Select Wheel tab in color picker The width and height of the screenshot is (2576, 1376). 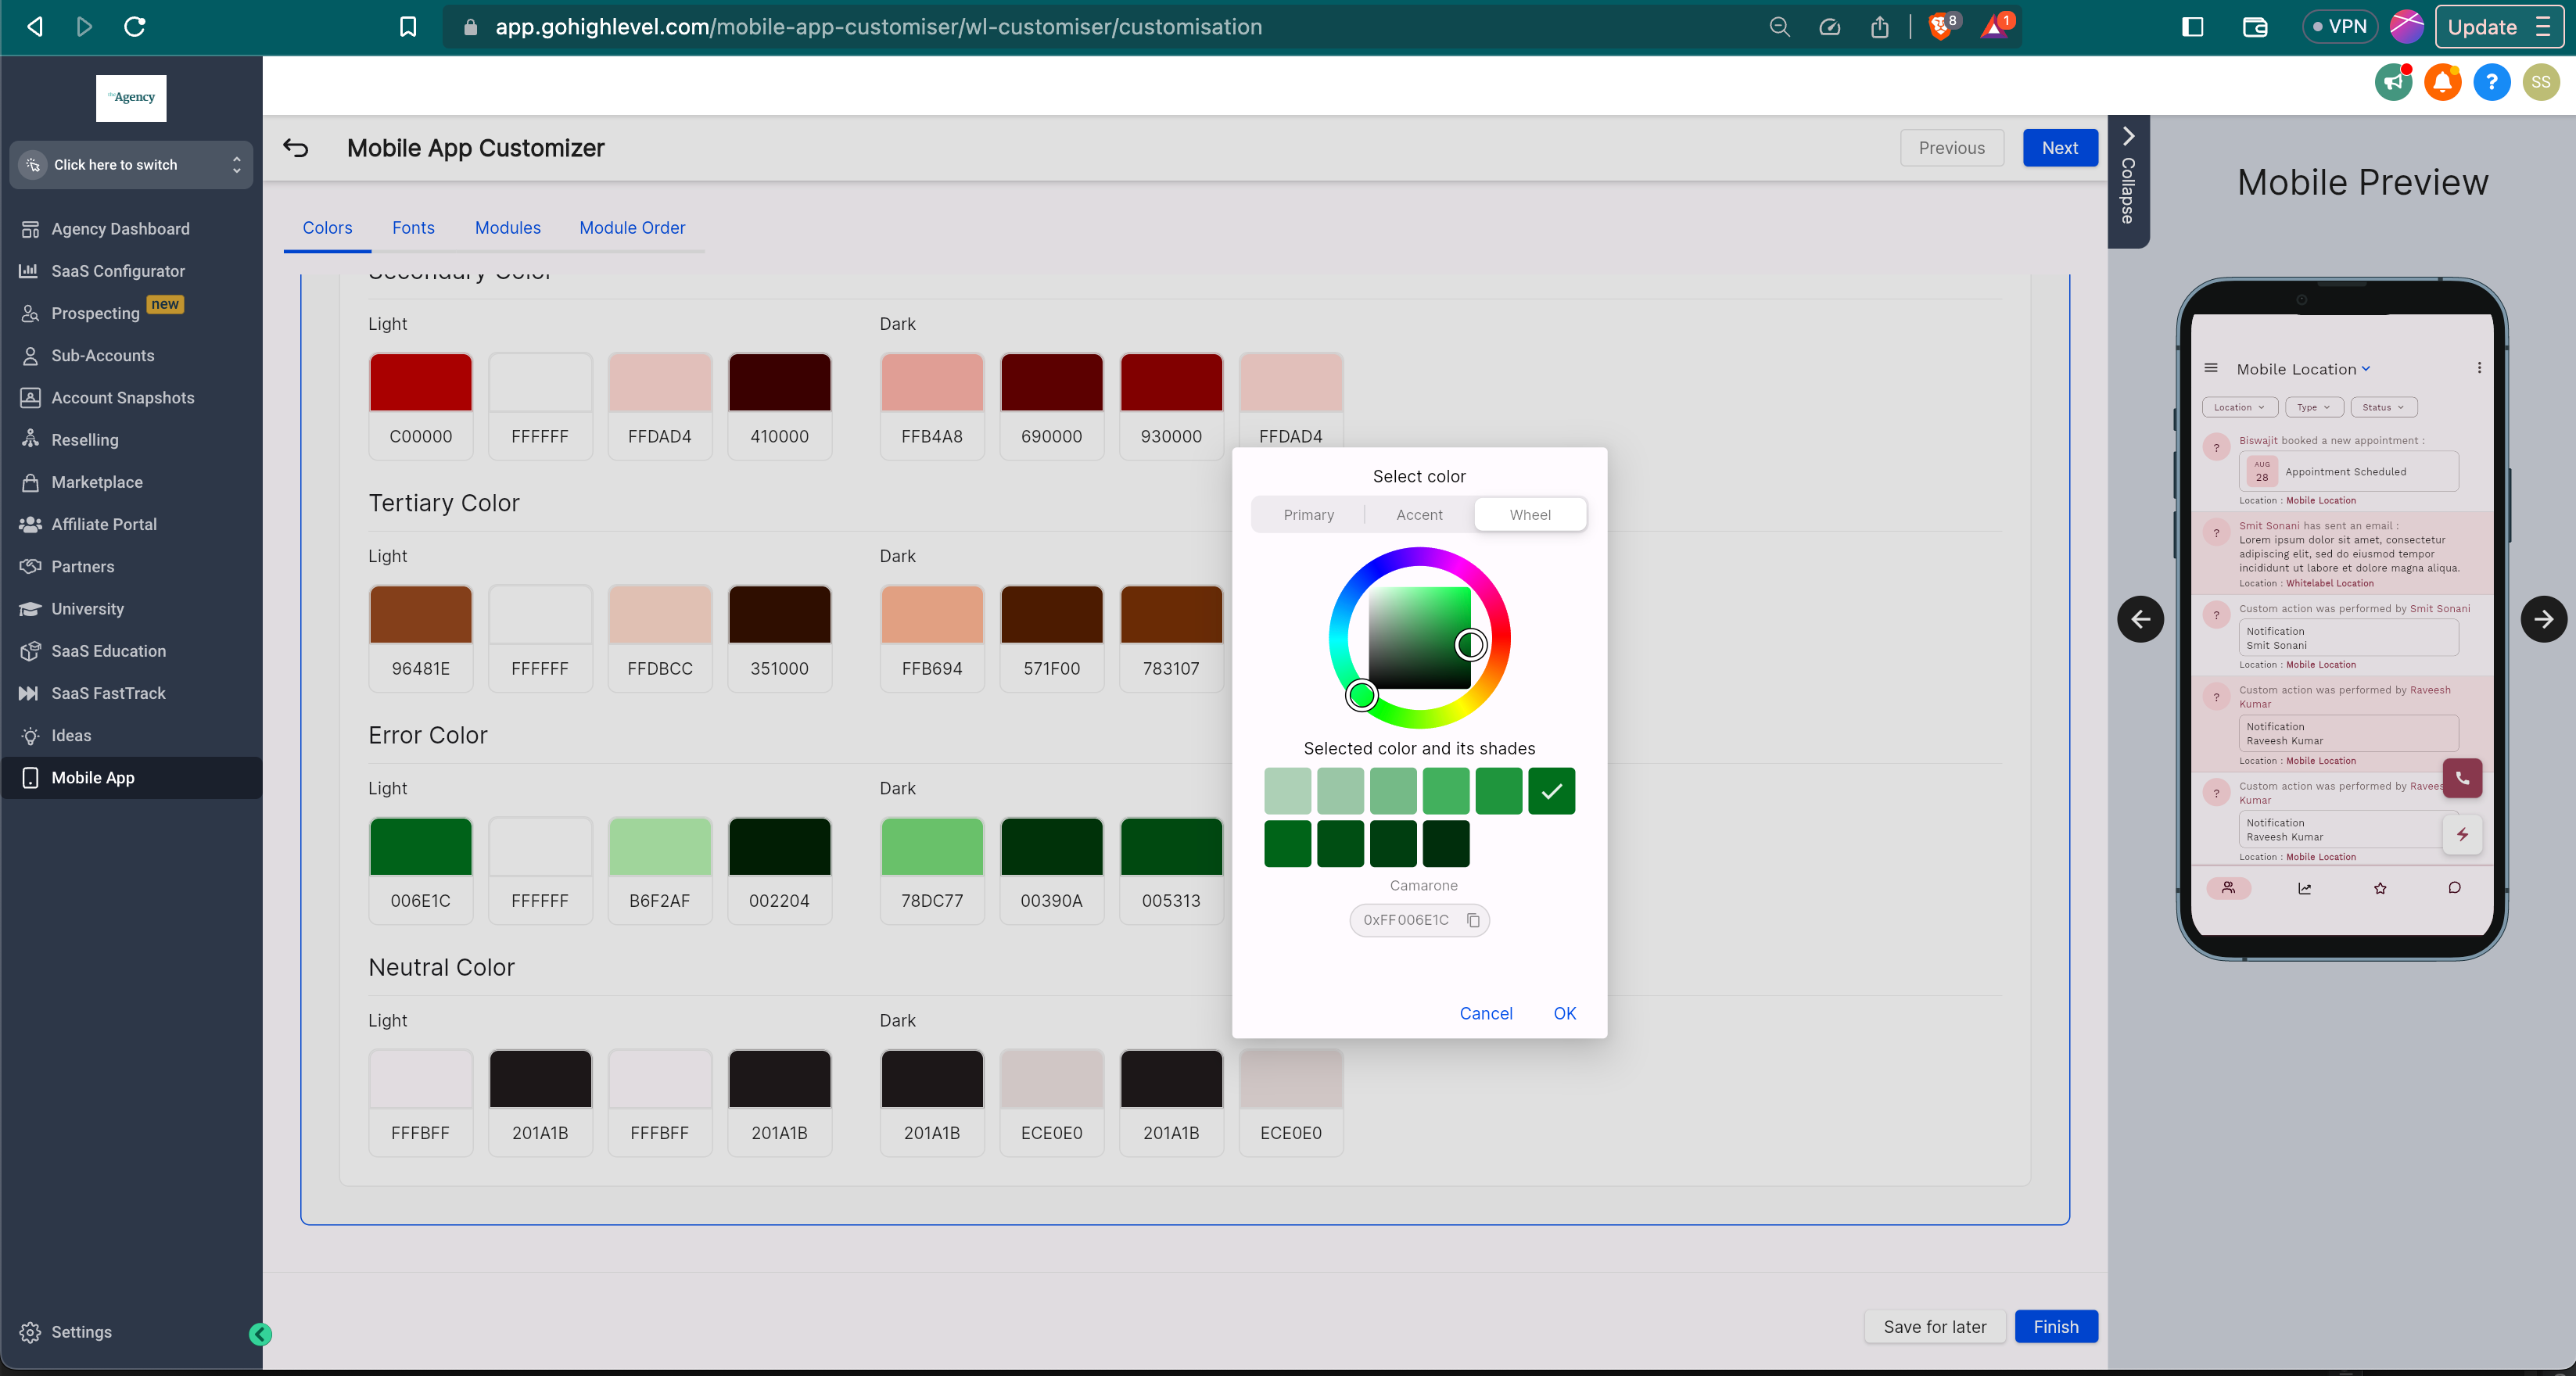click(1530, 515)
